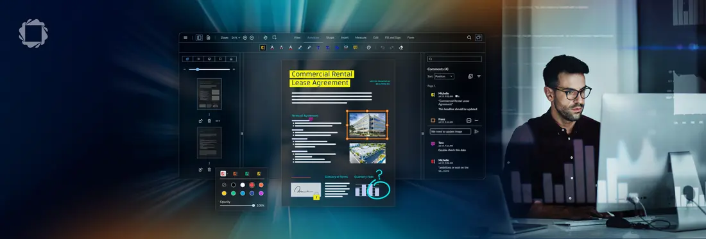The width and height of the screenshot is (706, 239).
Task: Open the hamburger menu
Action: tap(185, 38)
